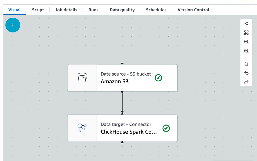Click the trash delete node icon
This screenshot has width=257, height=161.
pos(246,64)
